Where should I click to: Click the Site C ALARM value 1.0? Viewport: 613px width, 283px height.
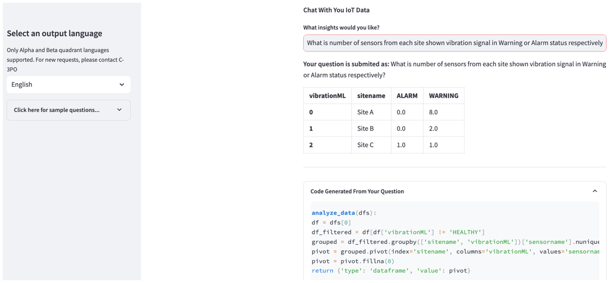401,145
